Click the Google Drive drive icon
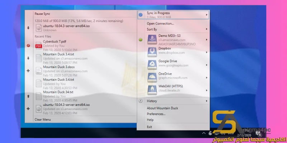Screen dimensions: 287x143 point(152,65)
